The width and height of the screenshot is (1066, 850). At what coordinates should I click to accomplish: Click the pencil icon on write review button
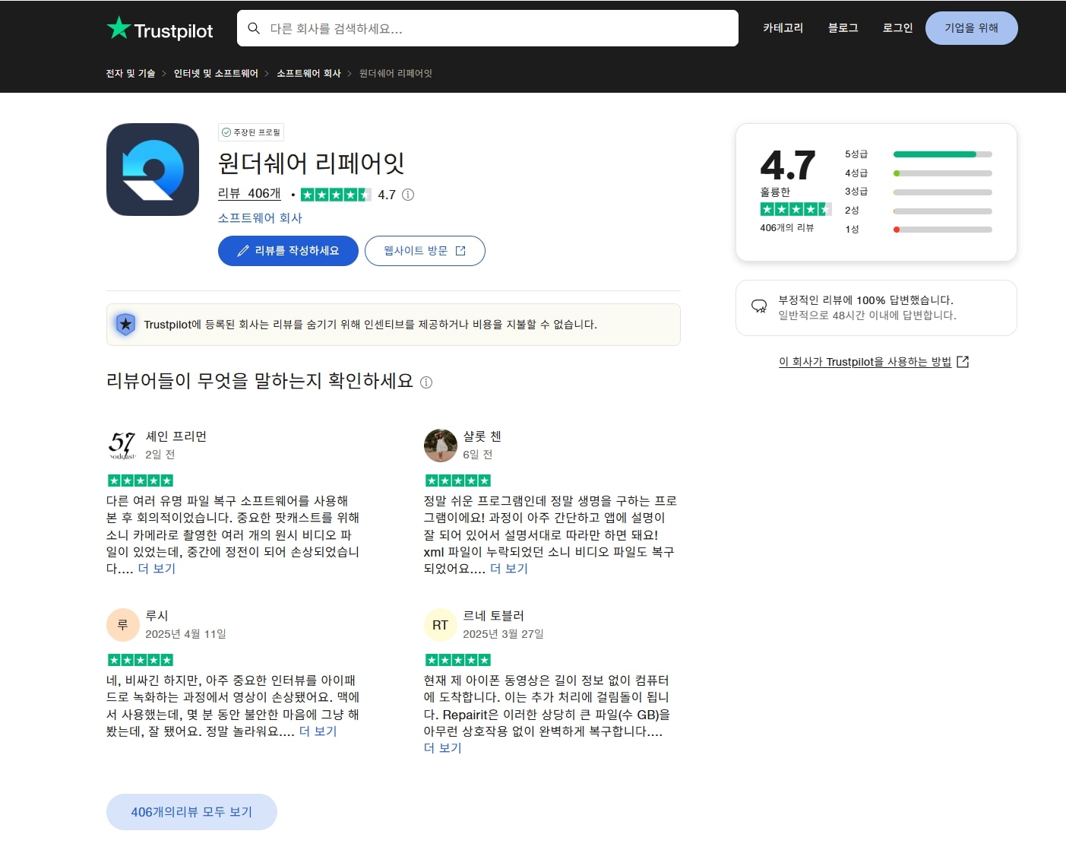click(x=243, y=251)
